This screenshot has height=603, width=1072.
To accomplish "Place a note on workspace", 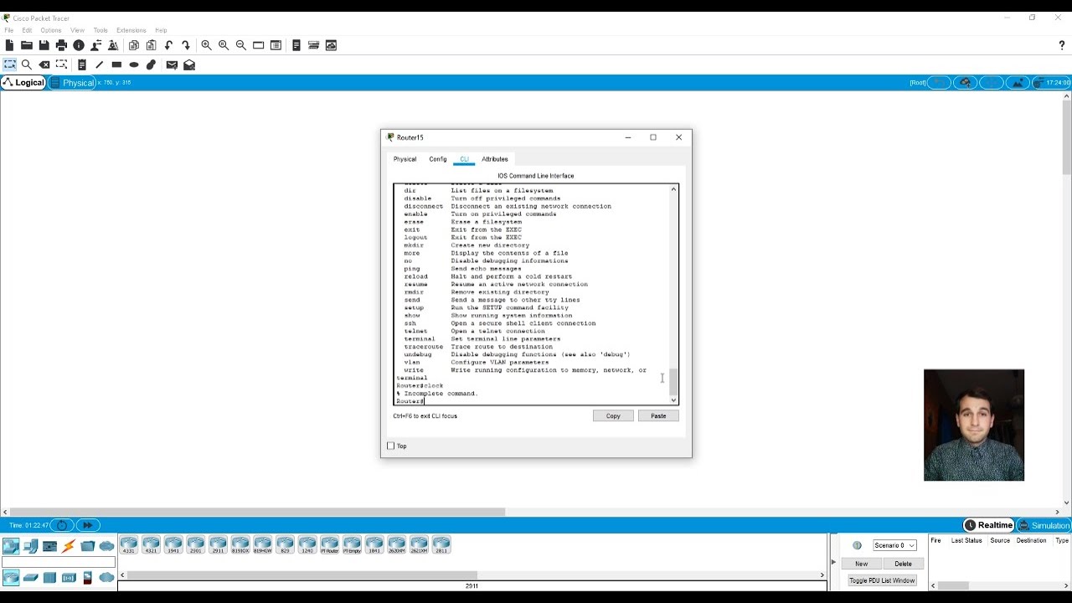I will pyautogui.click(x=82, y=64).
